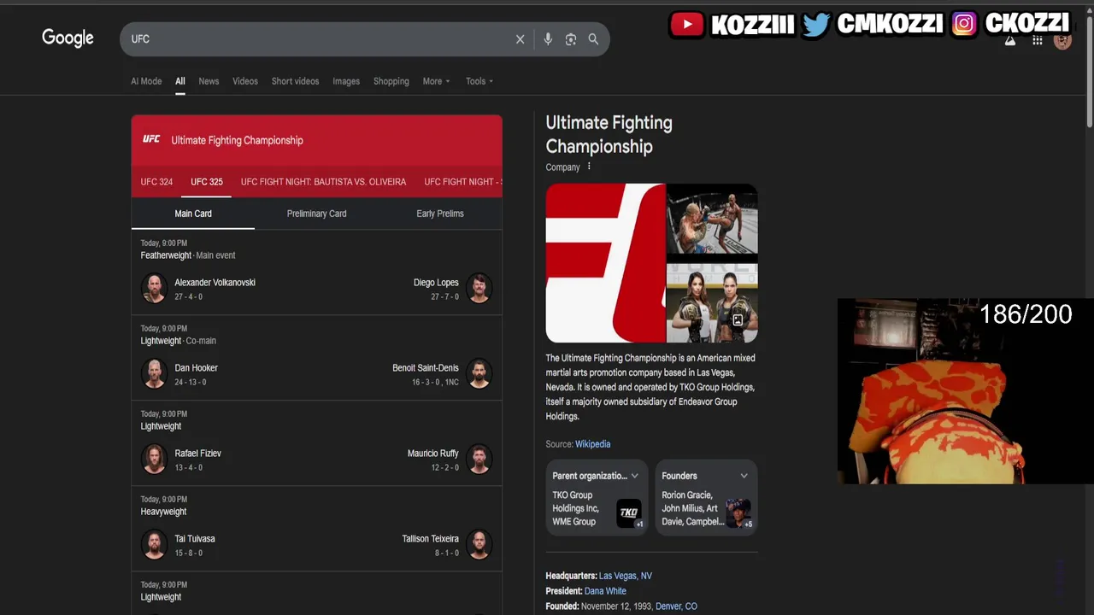Expand the More dropdown

pos(436,81)
